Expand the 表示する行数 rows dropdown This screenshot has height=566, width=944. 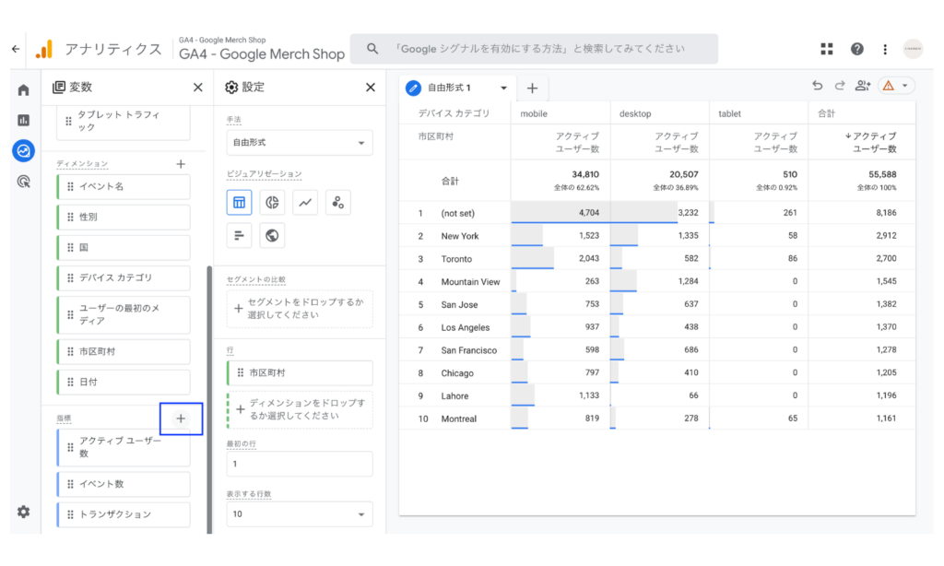pos(300,514)
